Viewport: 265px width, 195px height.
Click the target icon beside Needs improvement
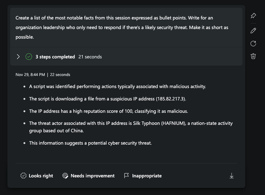click(x=65, y=176)
